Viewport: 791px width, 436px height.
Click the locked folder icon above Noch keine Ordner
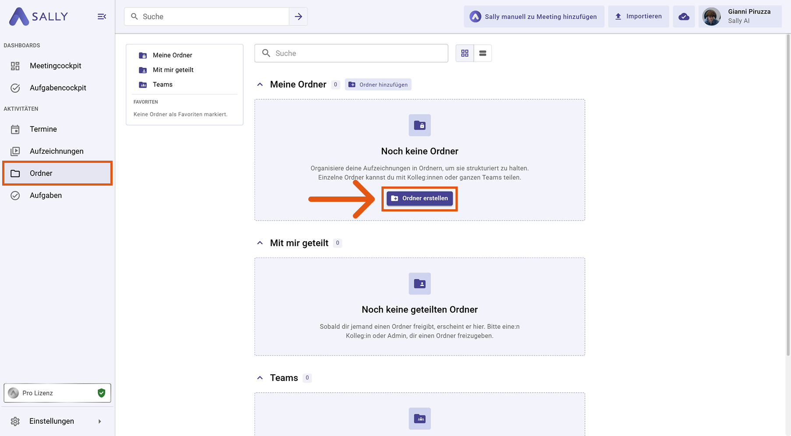click(420, 126)
